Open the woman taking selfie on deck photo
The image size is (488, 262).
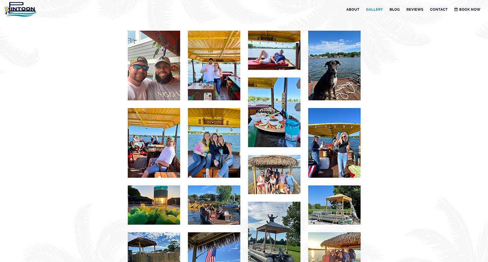(x=334, y=143)
